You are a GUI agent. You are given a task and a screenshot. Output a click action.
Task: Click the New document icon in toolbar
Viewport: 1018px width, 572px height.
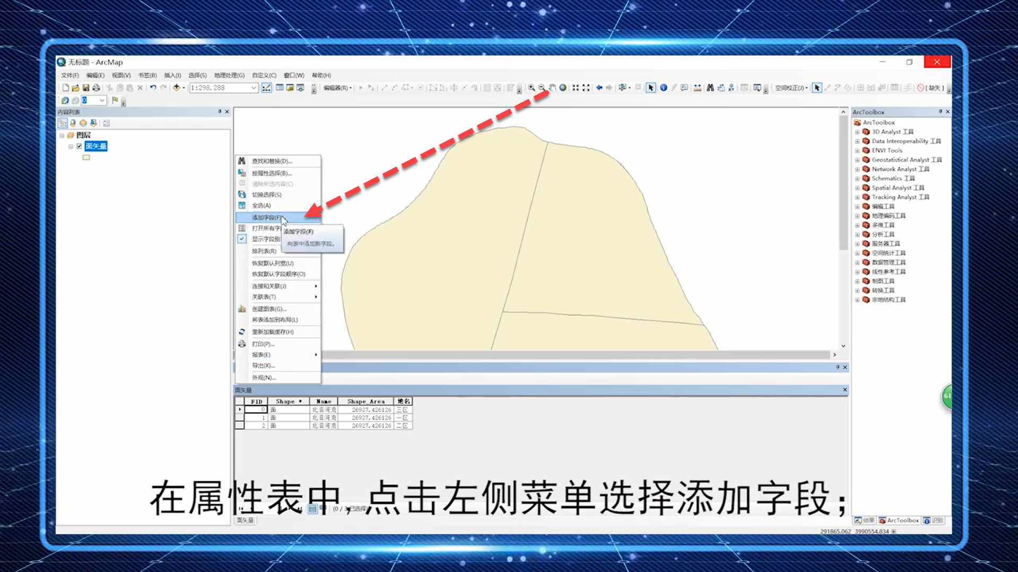pos(65,88)
